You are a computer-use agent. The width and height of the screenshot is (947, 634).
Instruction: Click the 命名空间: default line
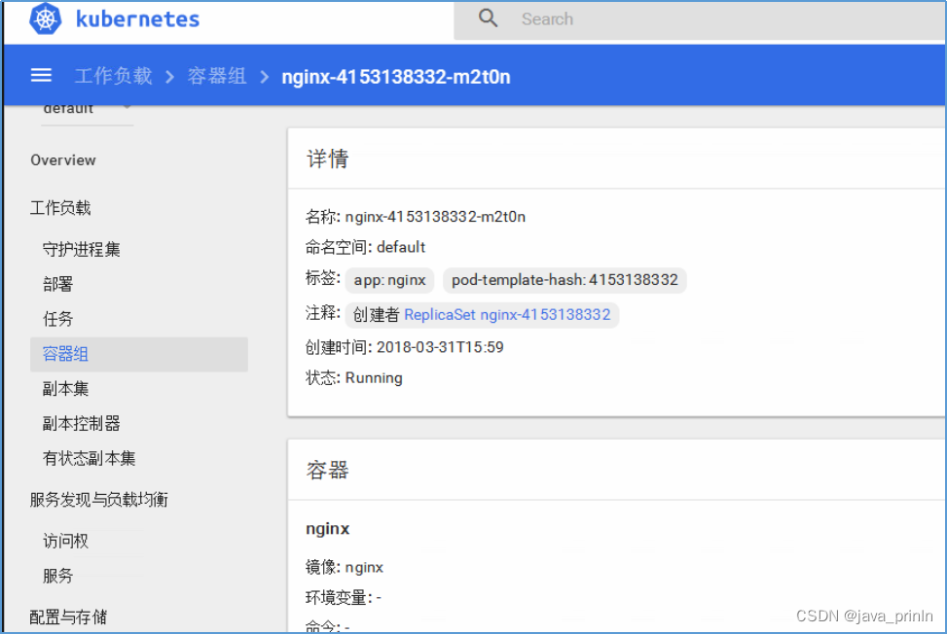point(365,247)
